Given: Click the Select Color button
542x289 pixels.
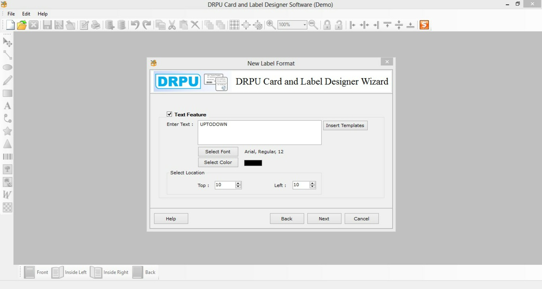Looking at the screenshot, I should tap(218, 163).
